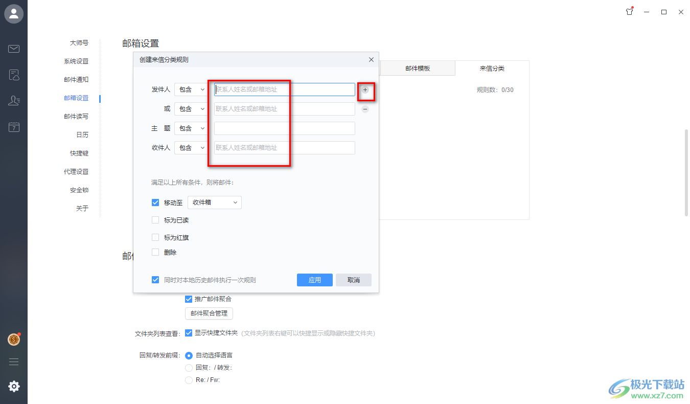This screenshot has height=404, width=690.
Task: Remove the 或 condition row with minus
Action: click(x=365, y=109)
